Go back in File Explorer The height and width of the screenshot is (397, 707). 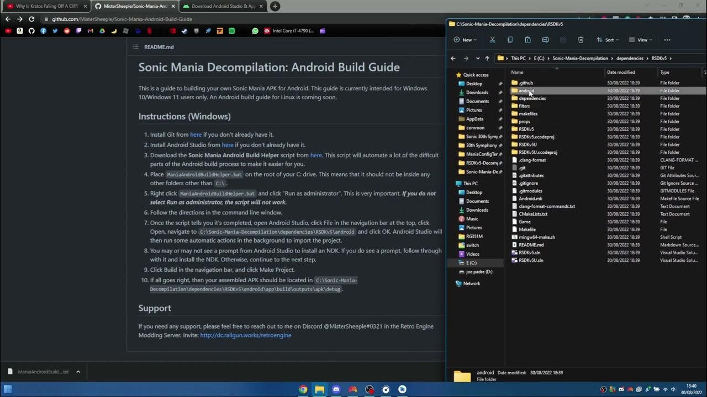click(453, 58)
